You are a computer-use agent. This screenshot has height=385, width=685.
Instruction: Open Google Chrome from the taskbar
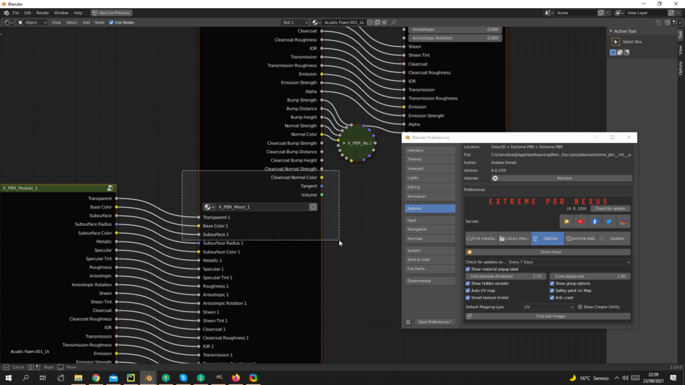click(96, 378)
